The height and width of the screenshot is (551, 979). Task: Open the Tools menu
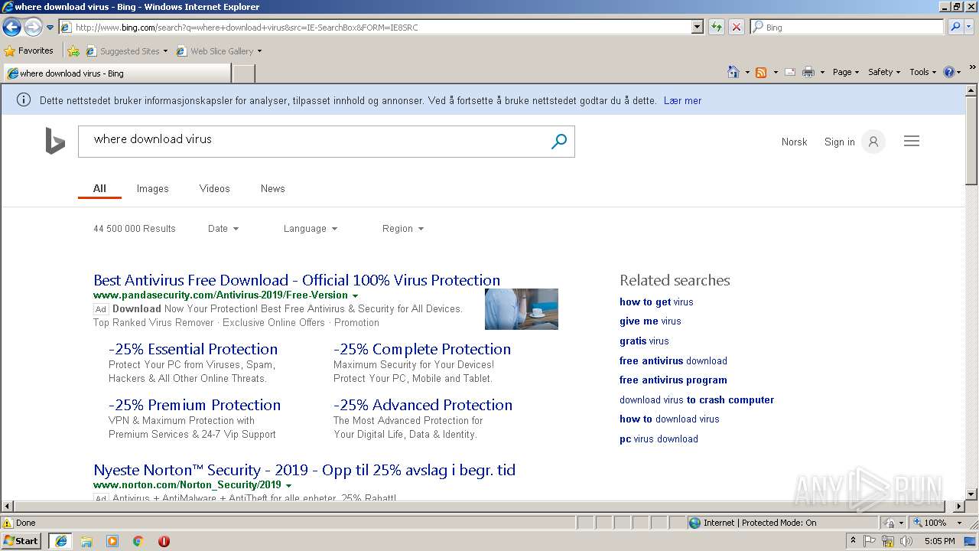[x=923, y=72]
